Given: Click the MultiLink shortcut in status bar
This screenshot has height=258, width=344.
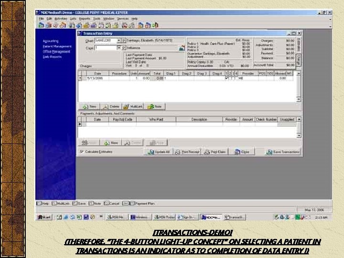Looking at the screenshot, I should tap(60, 204).
